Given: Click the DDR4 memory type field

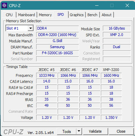Looking at the screenshot, I should [x=58, y=28].
